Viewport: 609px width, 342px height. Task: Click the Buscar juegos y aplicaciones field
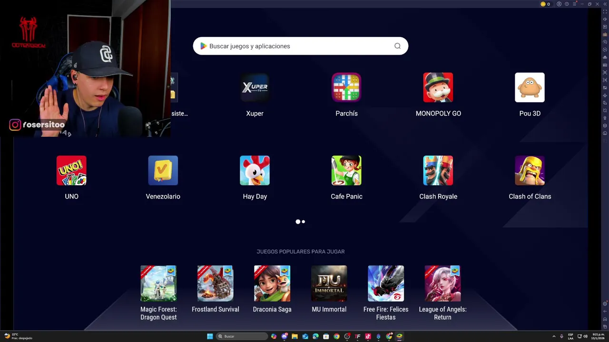pyautogui.click(x=300, y=46)
